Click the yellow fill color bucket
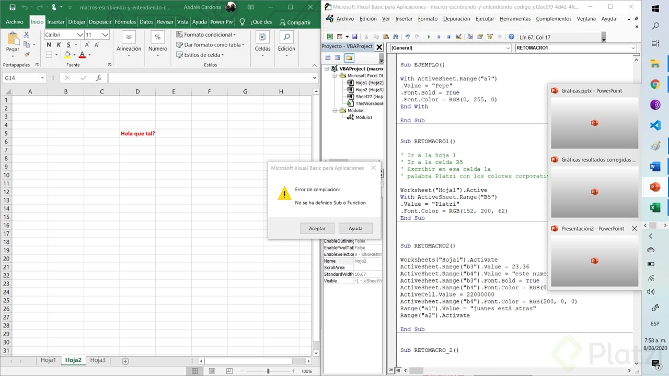This screenshot has height=376, width=669. coord(67,55)
